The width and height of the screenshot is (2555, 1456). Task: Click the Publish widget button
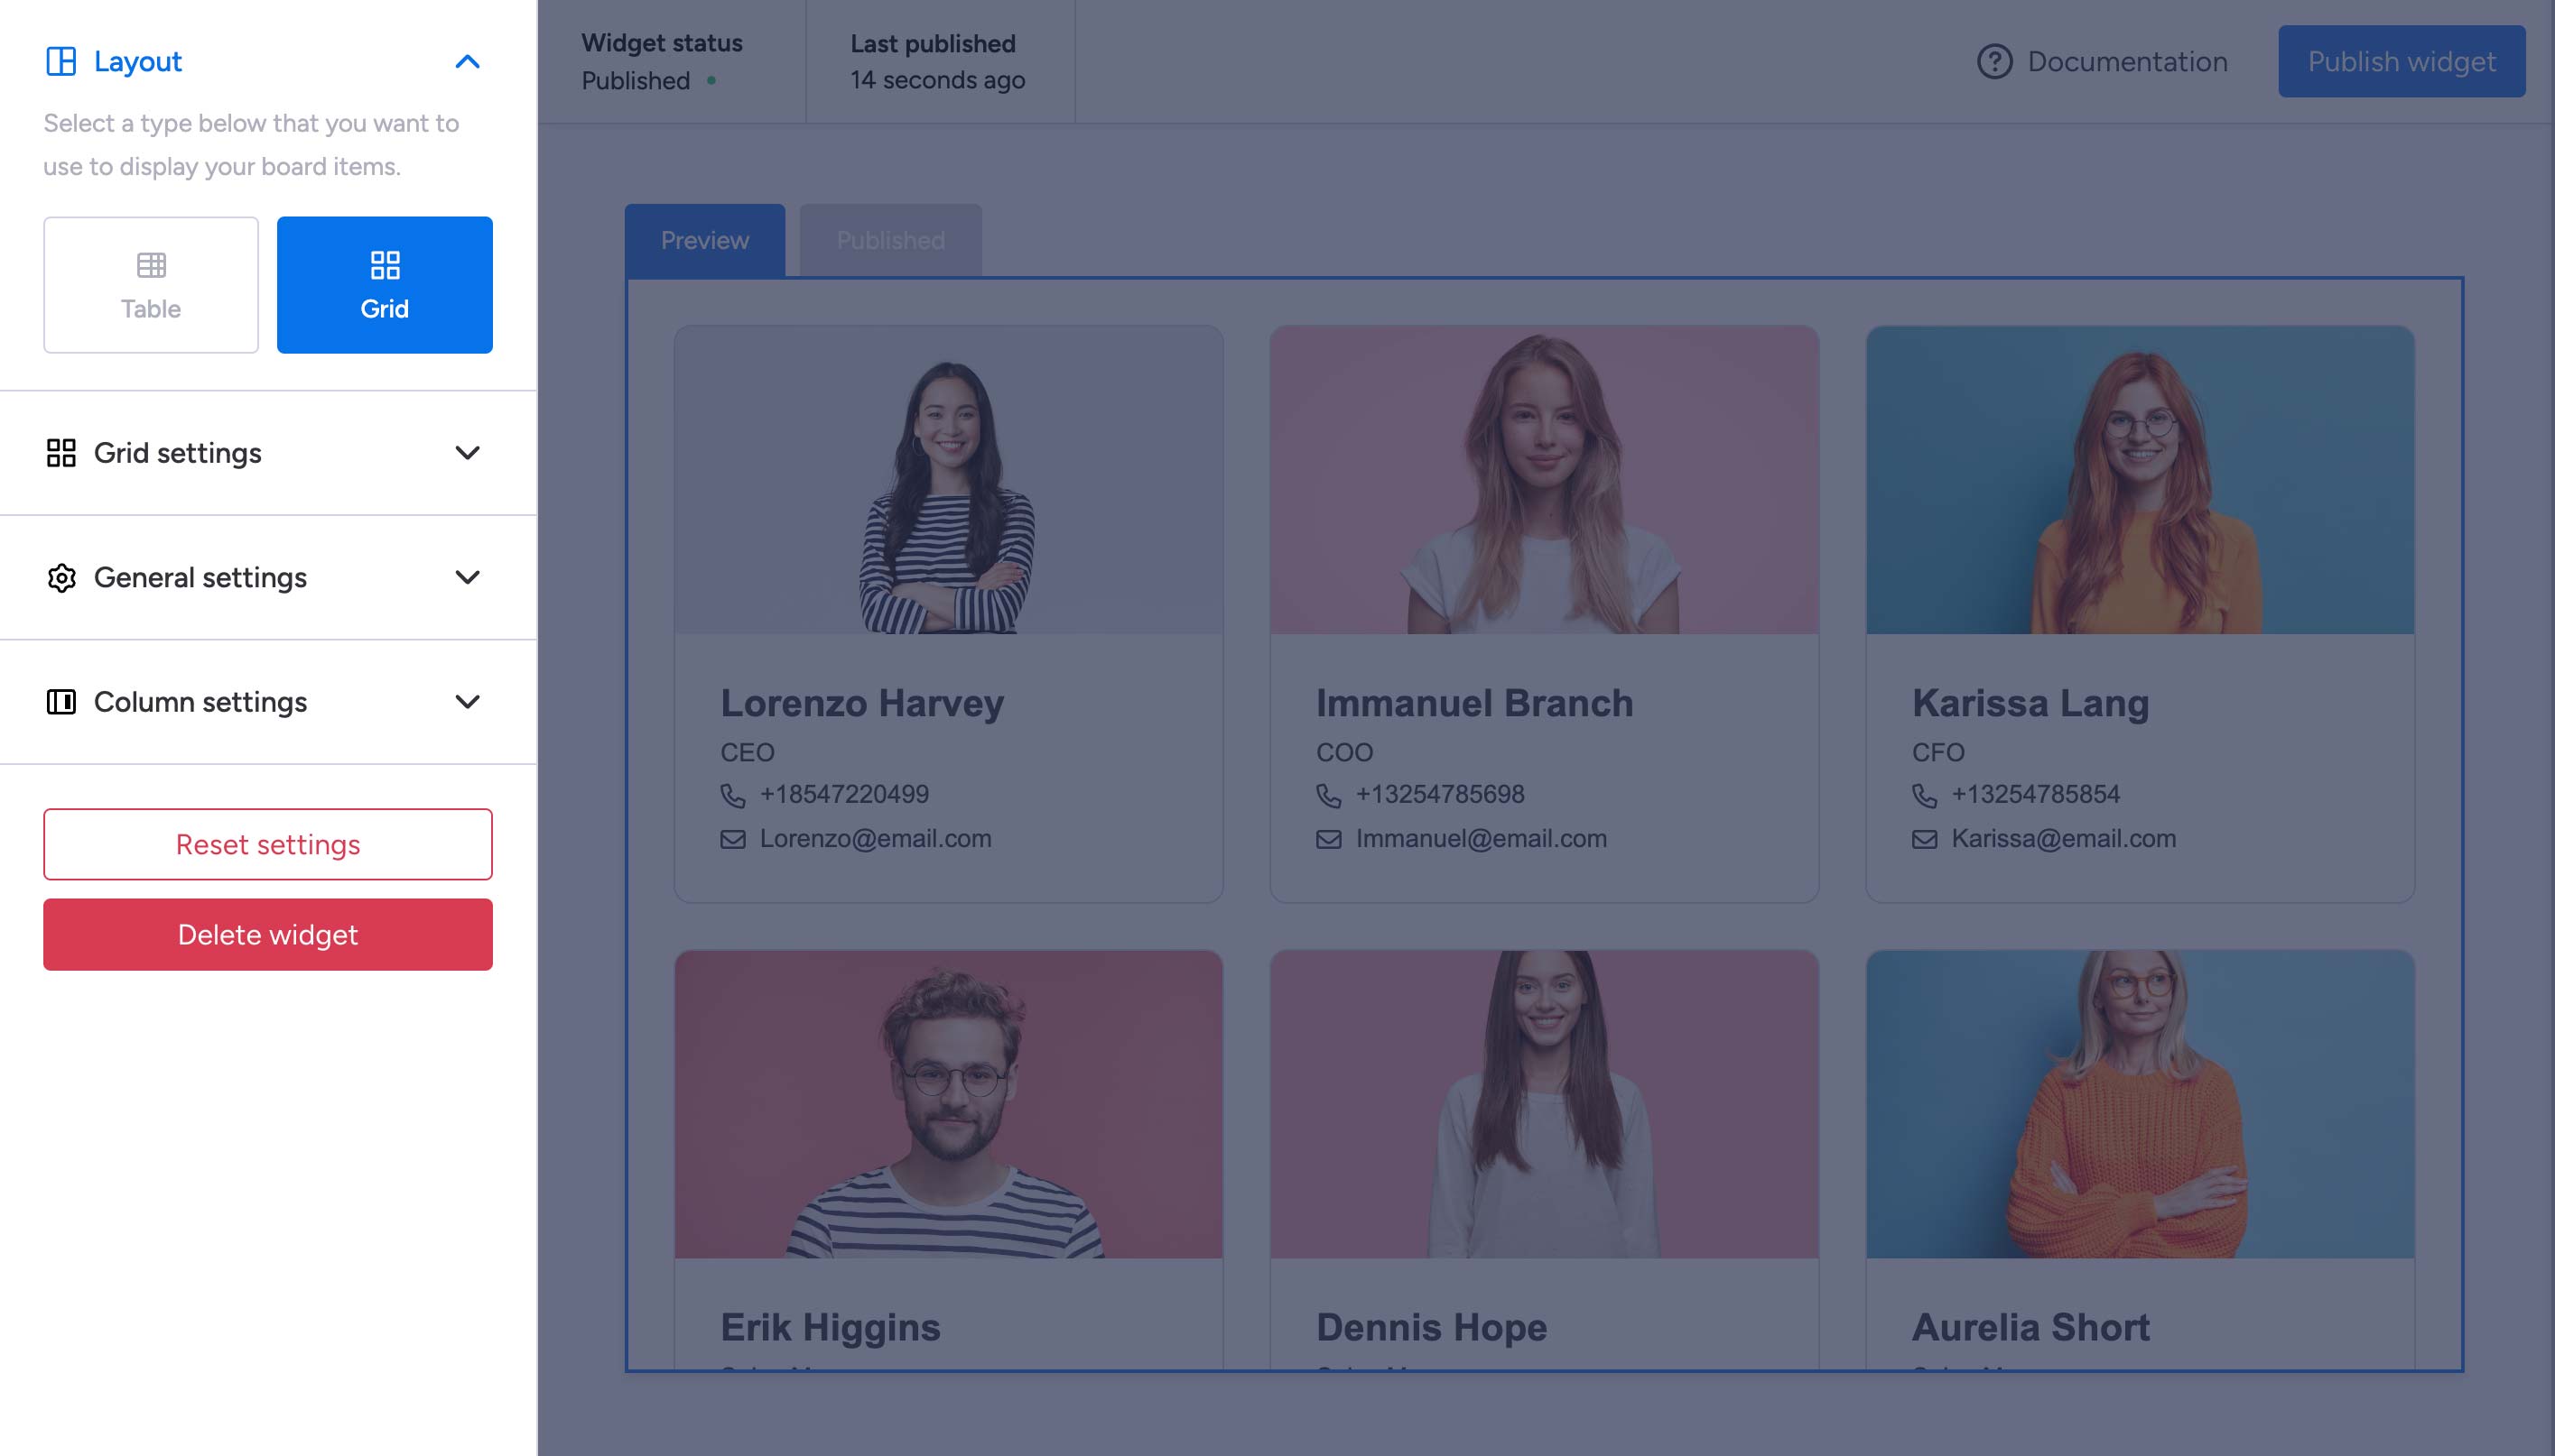point(2401,62)
